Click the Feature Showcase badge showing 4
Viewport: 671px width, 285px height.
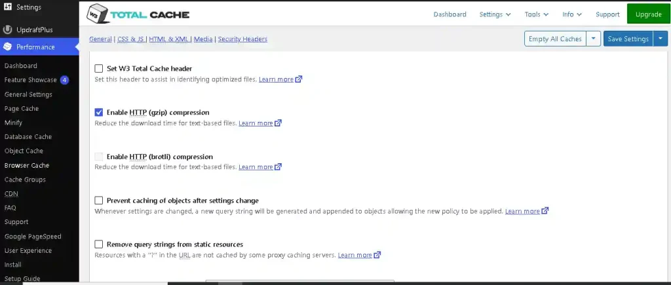click(x=64, y=80)
